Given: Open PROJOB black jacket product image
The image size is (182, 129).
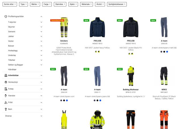Looking at the screenshot, I should pyautogui.click(x=131, y=27).
